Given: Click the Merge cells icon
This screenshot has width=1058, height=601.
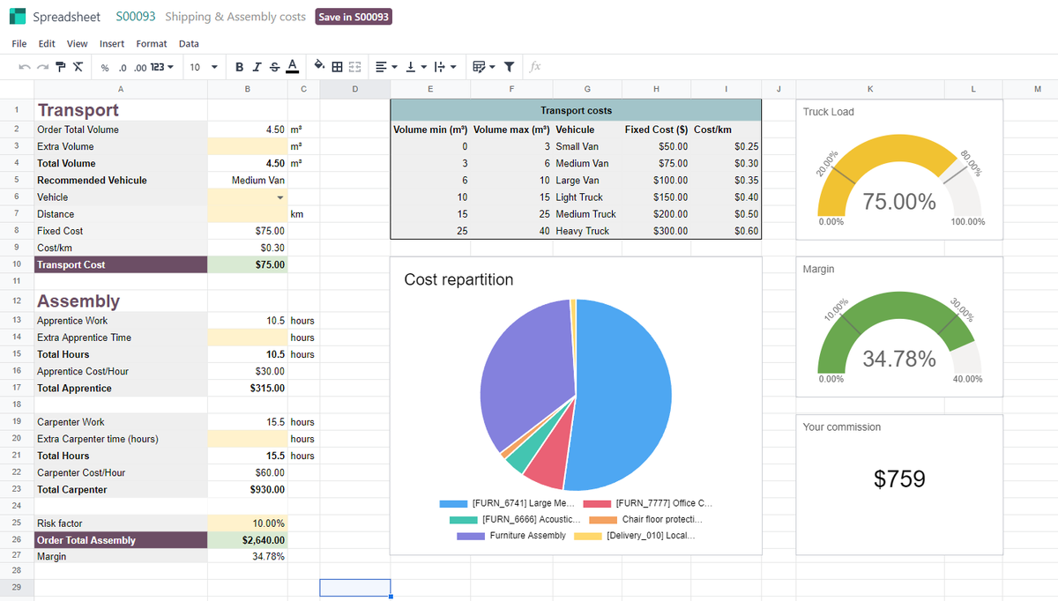Looking at the screenshot, I should (355, 67).
